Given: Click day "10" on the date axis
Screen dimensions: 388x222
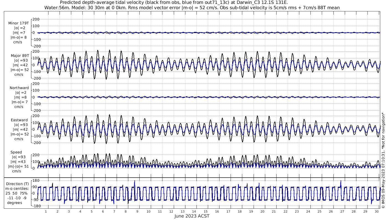Looking at the screenshot, I should [x=149, y=211].
